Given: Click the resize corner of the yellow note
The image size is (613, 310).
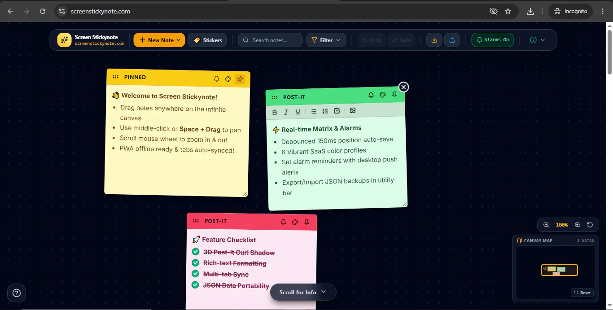Looking at the screenshot, I should pyautogui.click(x=245, y=193).
